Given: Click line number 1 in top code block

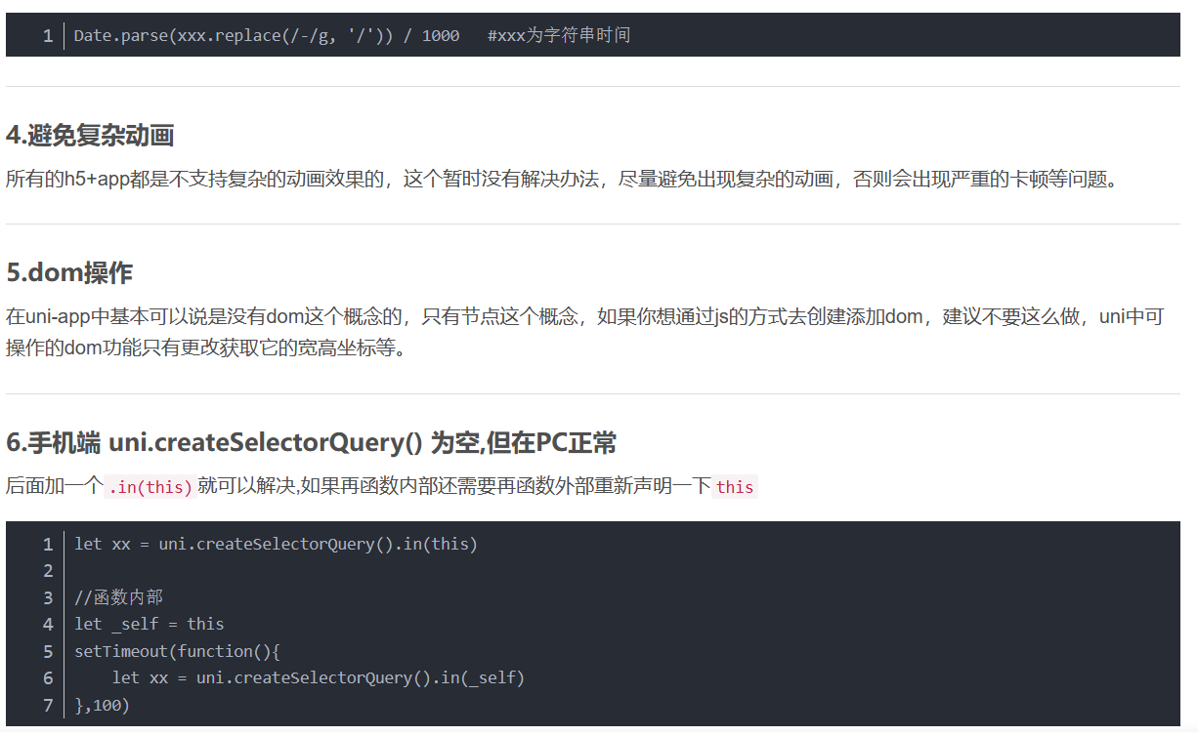Looking at the screenshot, I should coord(48,36).
